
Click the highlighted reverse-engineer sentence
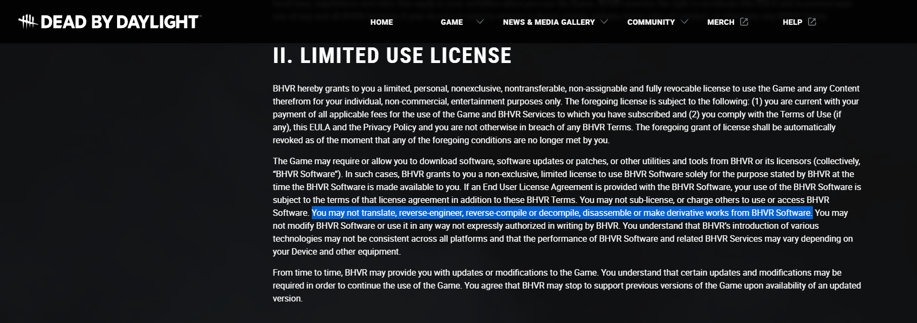(x=562, y=213)
